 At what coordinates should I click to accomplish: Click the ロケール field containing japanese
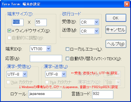45,94
